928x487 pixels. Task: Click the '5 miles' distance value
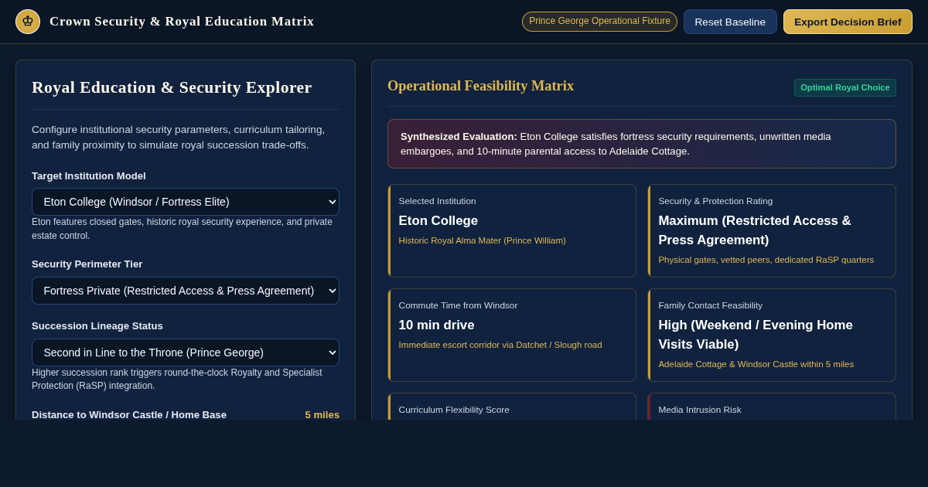[x=322, y=414]
